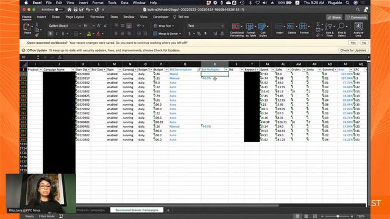The height and width of the screenshot is (219, 390).
Task: Open Campaign Name column filter dropdown
Action: [x=73, y=70]
